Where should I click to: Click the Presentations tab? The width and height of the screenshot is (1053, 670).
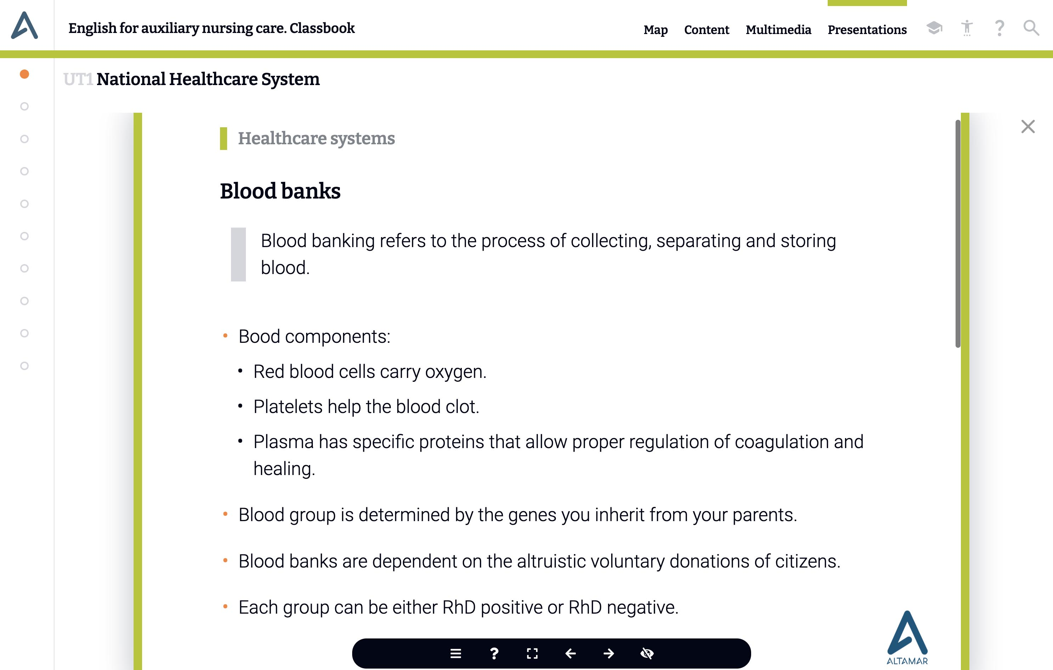pyautogui.click(x=867, y=30)
